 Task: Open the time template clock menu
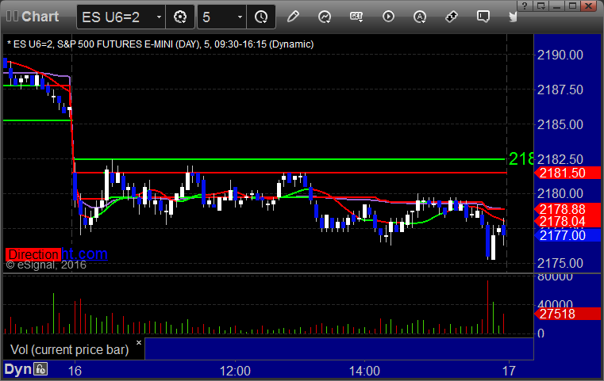pyautogui.click(x=261, y=17)
